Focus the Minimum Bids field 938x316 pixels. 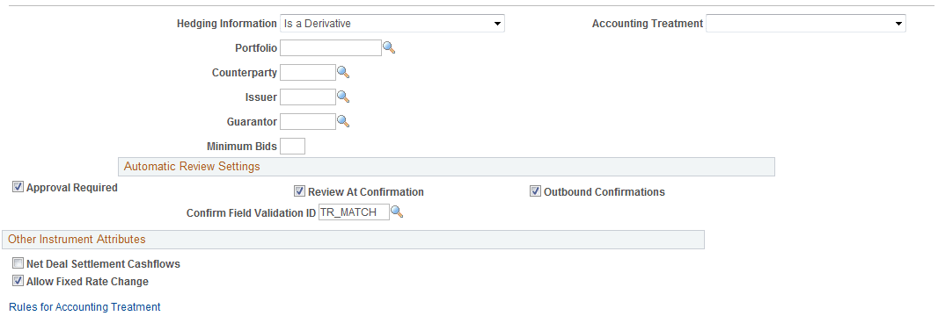click(292, 146)
